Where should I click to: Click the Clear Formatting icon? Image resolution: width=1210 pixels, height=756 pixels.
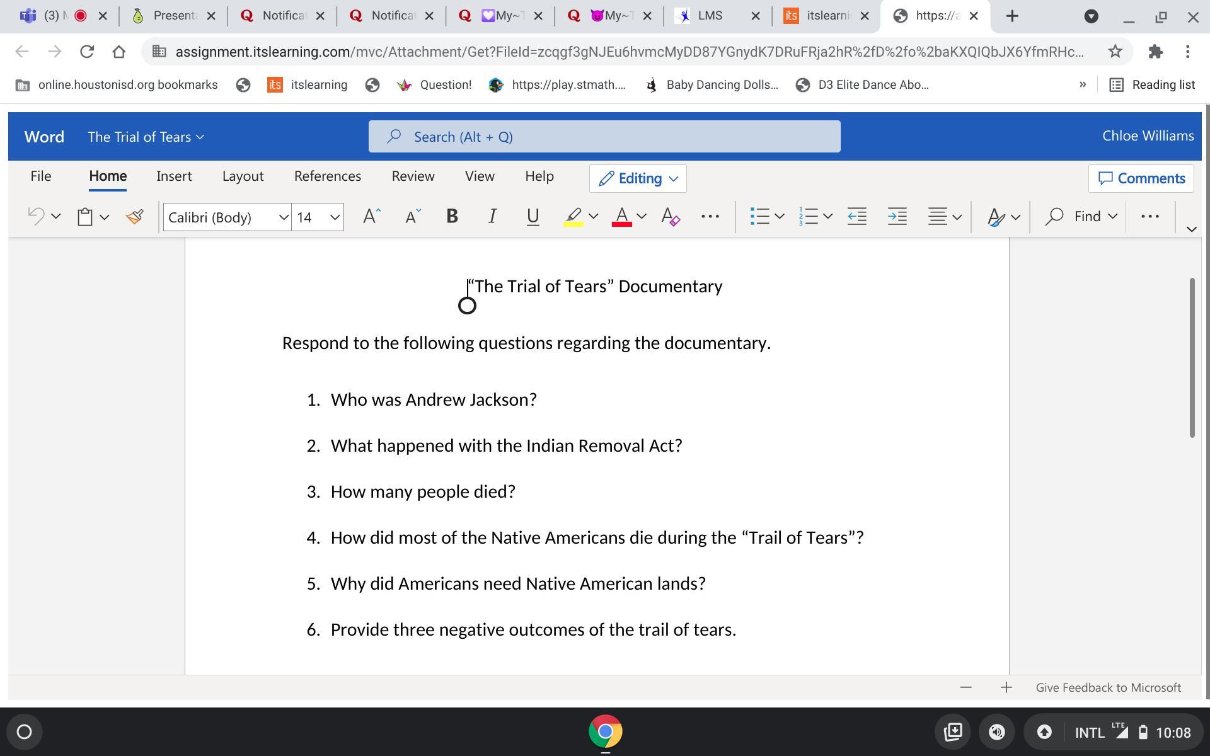tap(670, 217)
